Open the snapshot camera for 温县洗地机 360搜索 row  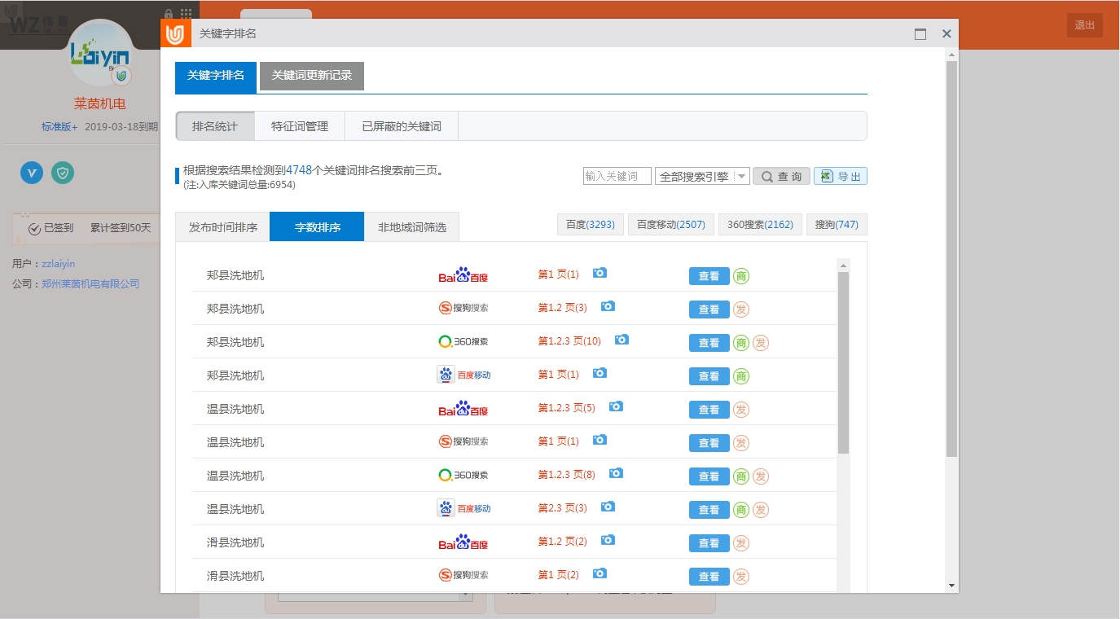616,473
